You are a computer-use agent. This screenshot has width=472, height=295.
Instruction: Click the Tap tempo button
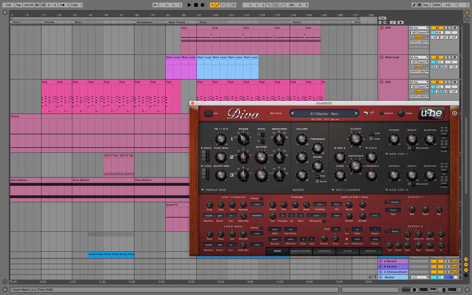18,5
